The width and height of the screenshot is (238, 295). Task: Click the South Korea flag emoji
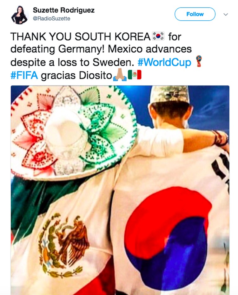pyautogui.click(x=158, y=36)
